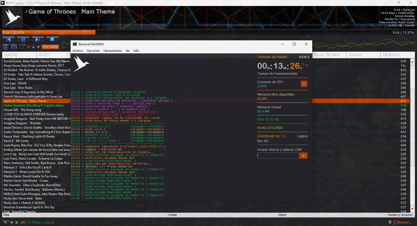Open the Opciones menu in the terminal
This screenshot has width=417, height=226.
coord(93,51)
